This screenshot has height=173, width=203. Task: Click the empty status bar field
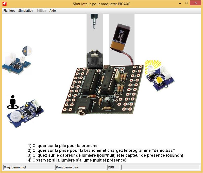[160, 167]
